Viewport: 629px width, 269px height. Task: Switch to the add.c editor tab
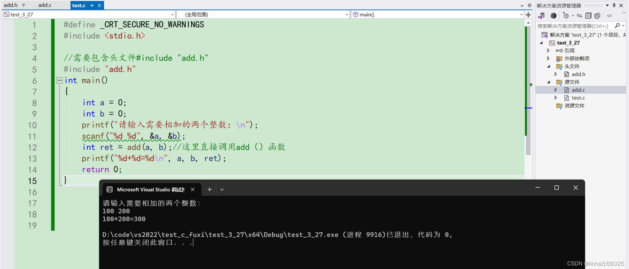click(x=45, y=5)
